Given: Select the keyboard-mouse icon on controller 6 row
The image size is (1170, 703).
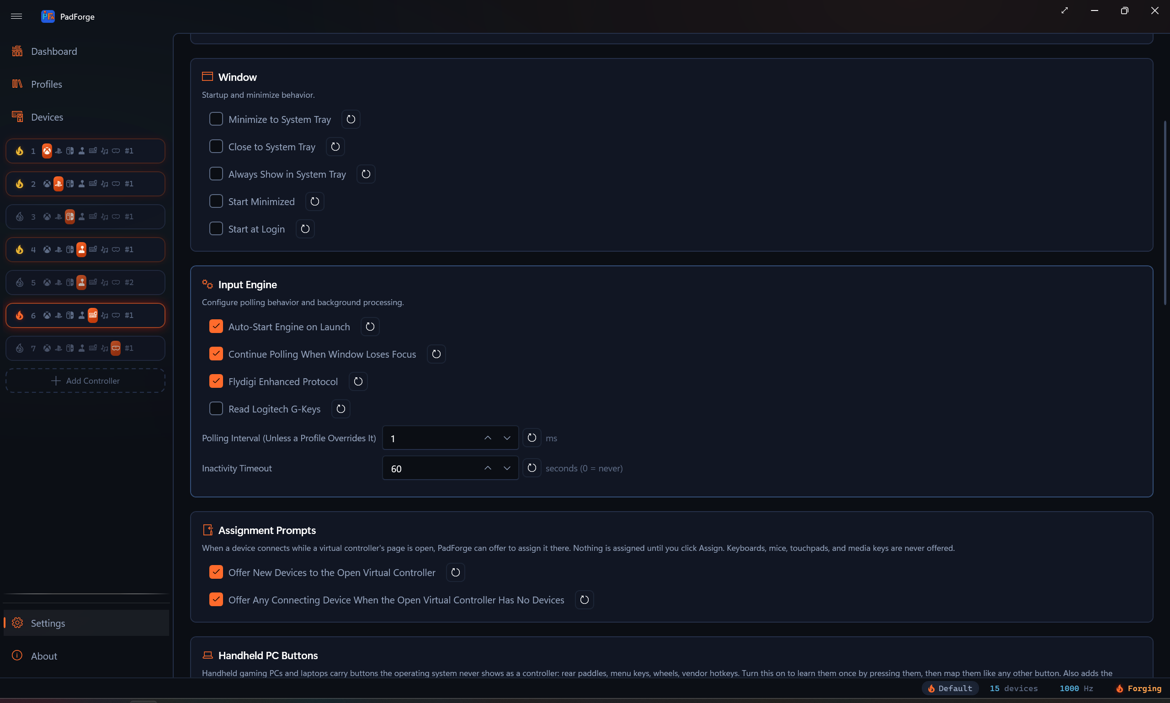Looking at the screenshot, I should [x=93, y=315].
